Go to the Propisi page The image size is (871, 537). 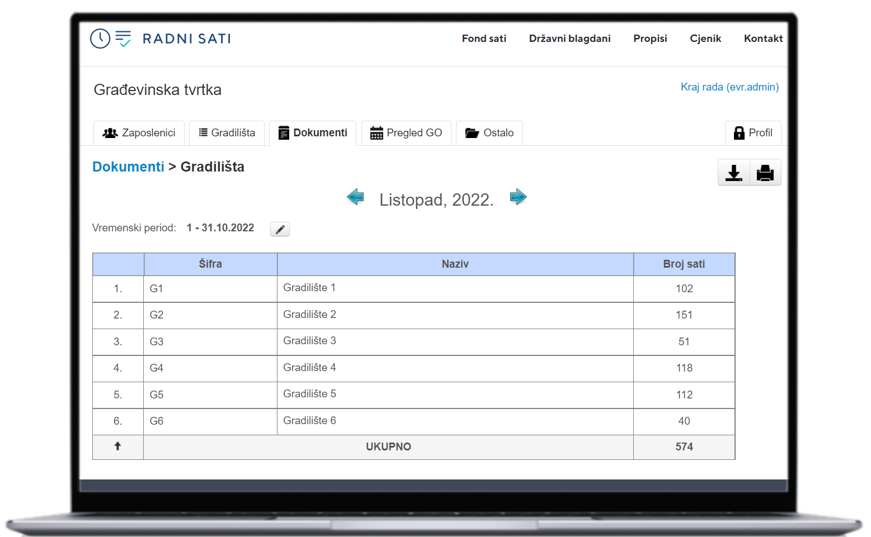tap(650, 39)
